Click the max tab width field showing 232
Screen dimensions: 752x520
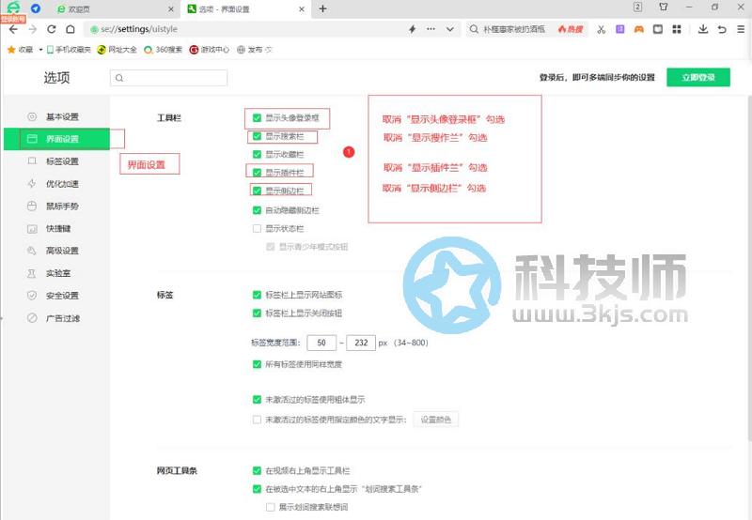click(361, 344)
